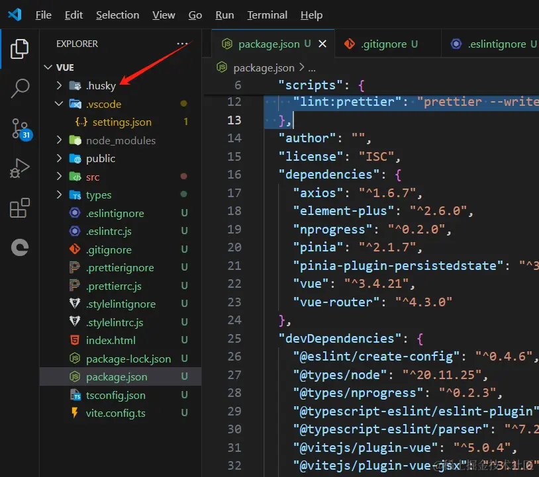The image size is (539, 477).
Task: Expand the src folder chevron
Action: click(x=59, y=177)
